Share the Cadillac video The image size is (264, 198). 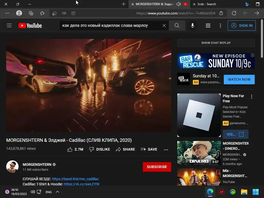point(125,149)
